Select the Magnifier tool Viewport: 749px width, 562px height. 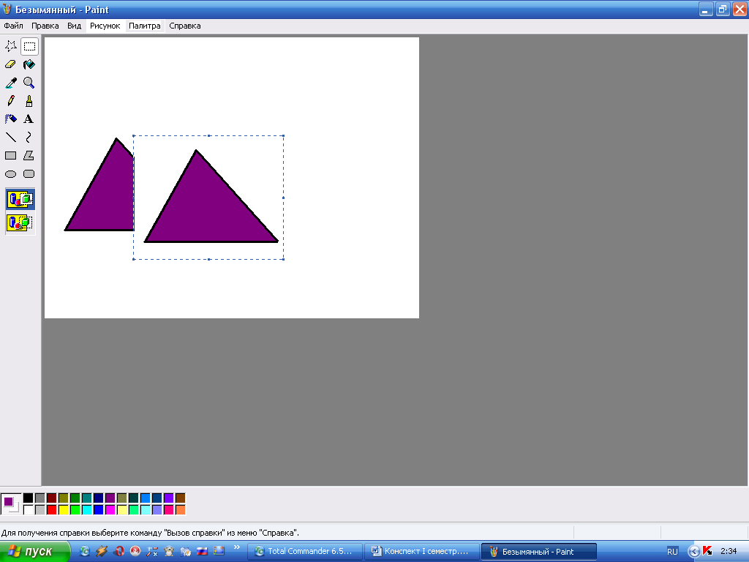point(29,83)
